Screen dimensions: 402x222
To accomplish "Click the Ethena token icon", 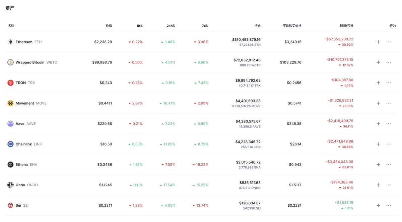I will [x=10, y=165].
